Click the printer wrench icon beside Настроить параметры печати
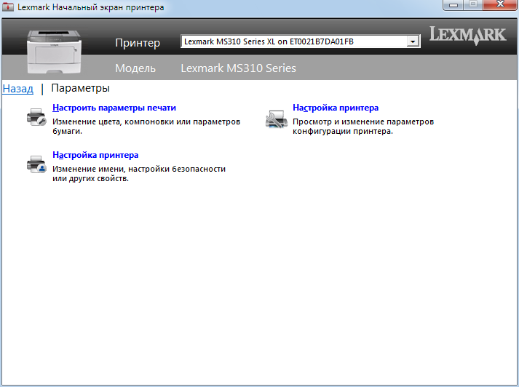The width and height of the screenshot is (519, 387). (x=36, y=117)
